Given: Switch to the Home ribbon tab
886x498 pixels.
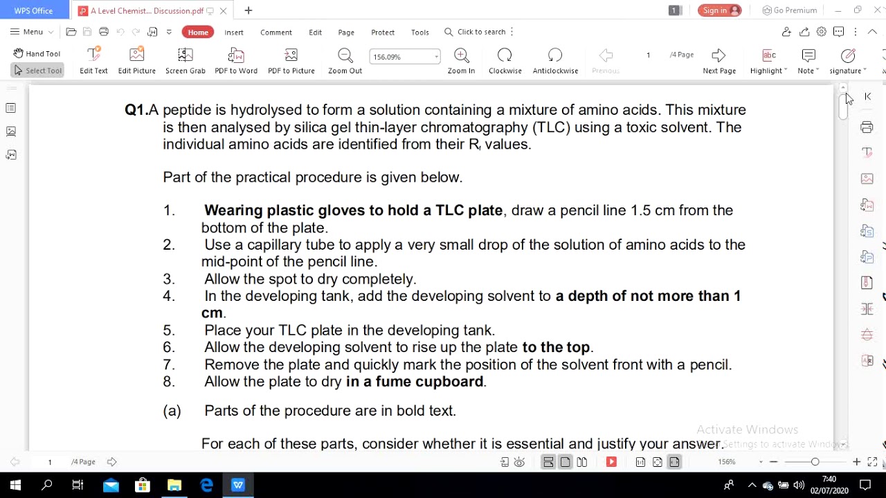Looking at the screenshot, I should point(198,32).
